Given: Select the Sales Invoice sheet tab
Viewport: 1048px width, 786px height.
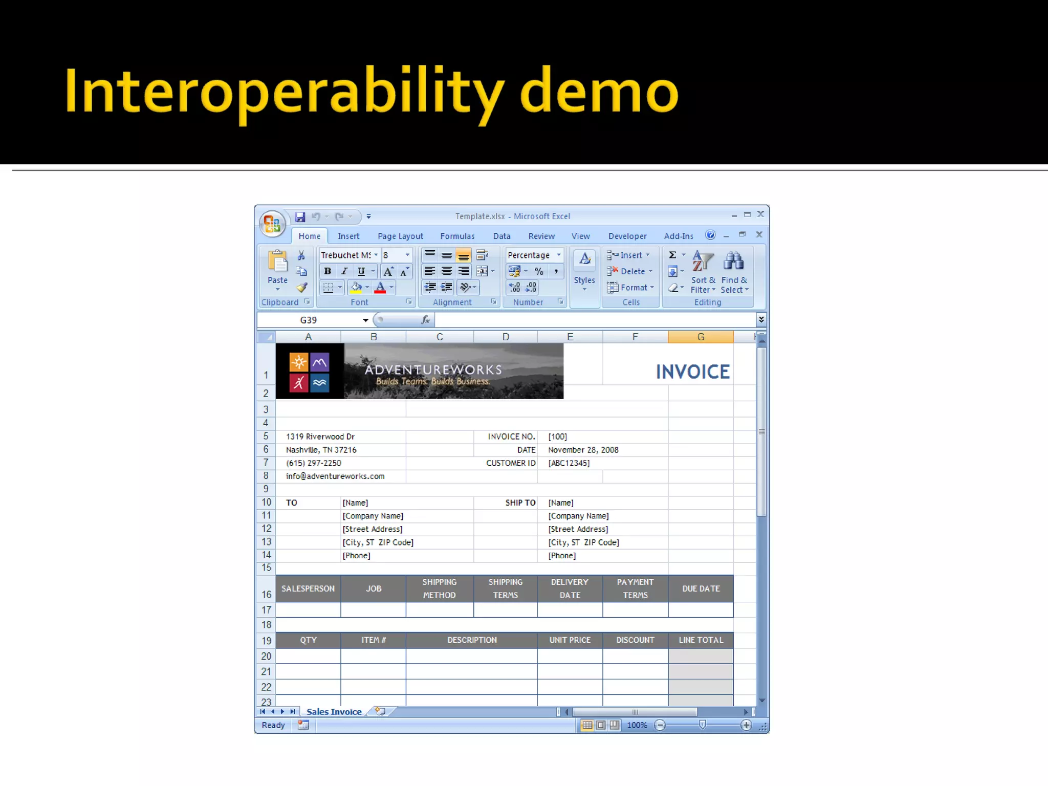Looking at the screenshot, I should click(x=334, y=712).
